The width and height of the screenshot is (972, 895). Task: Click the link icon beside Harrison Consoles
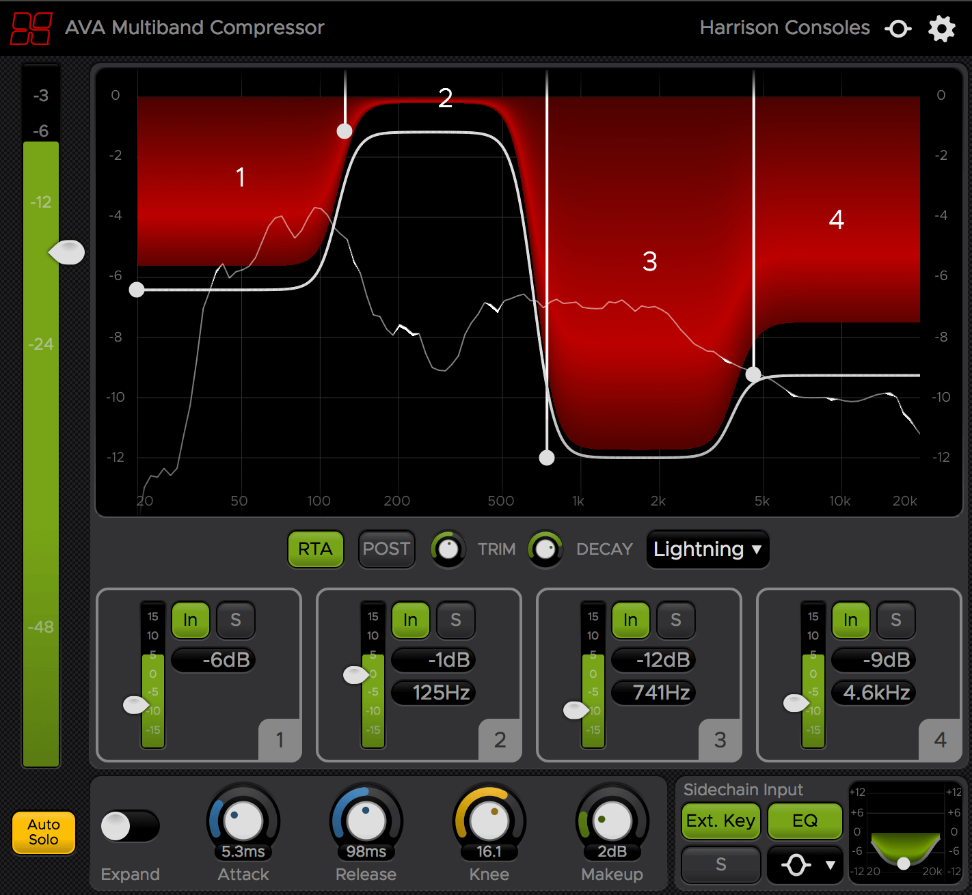[x=897, y=29]
